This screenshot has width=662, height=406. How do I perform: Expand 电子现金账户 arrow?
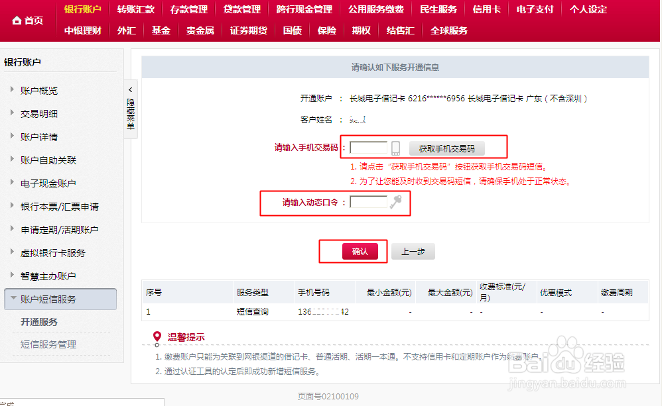(12, 182)
